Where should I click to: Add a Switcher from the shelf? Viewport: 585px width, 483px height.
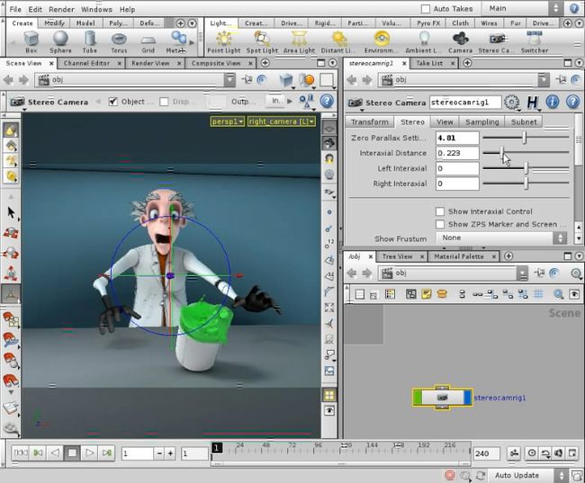(535, 42)
